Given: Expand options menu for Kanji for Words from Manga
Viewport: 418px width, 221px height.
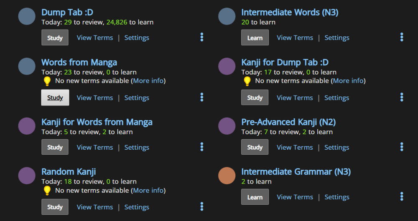Looking at the screenshot, I should click(x=202, y=147).
